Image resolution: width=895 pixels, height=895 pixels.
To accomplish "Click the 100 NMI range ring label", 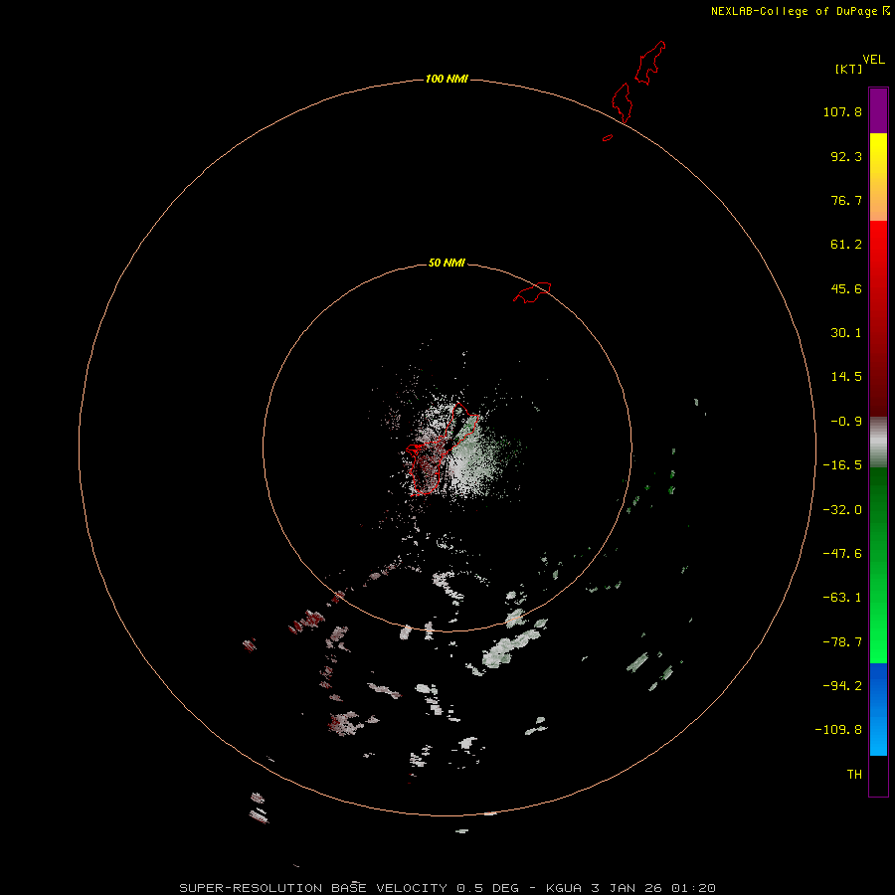I will coord(447,79).
